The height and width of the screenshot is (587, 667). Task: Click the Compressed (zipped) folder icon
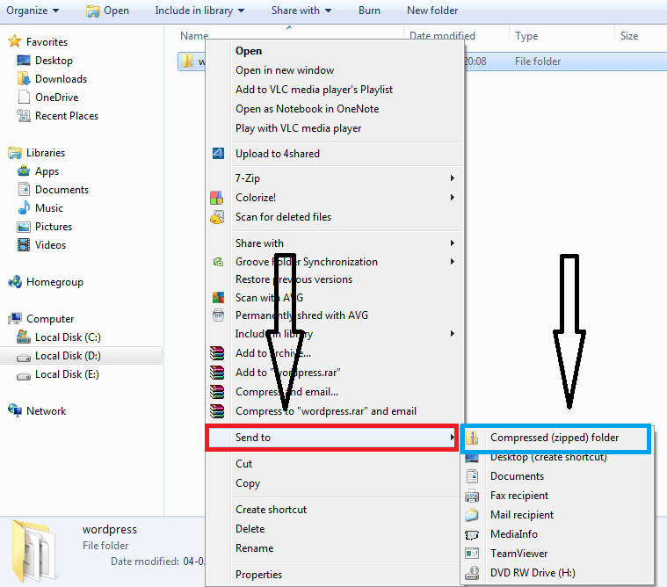(472, 438)
